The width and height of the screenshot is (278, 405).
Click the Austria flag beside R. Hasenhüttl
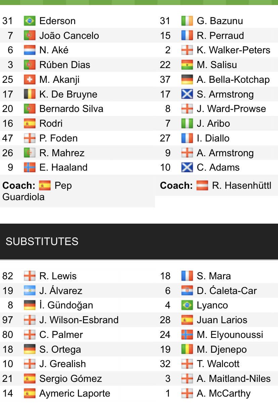coord(202,185)
